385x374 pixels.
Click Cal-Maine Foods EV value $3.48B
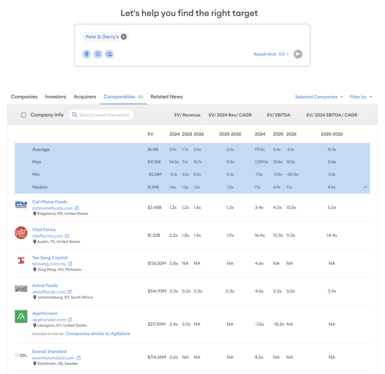click(x=155, y=208)
